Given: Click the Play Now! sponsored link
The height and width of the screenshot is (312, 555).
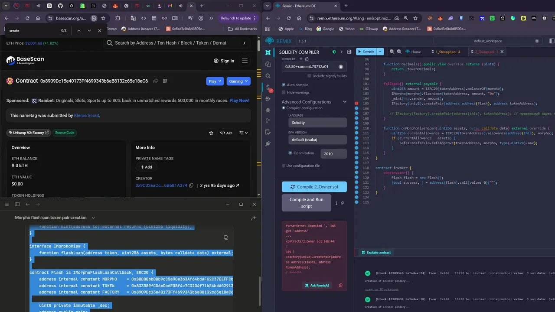Looking at the screenshot, I should 239,101.
